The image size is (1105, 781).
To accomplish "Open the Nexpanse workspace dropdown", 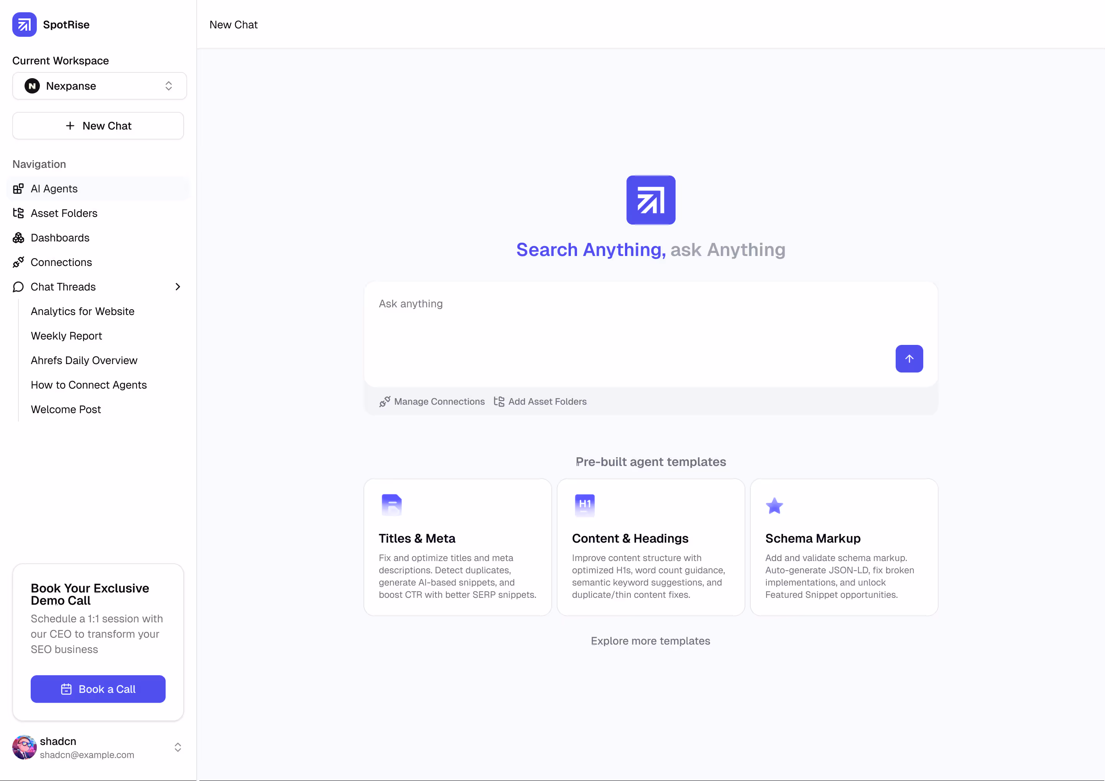I will (99, 86).
